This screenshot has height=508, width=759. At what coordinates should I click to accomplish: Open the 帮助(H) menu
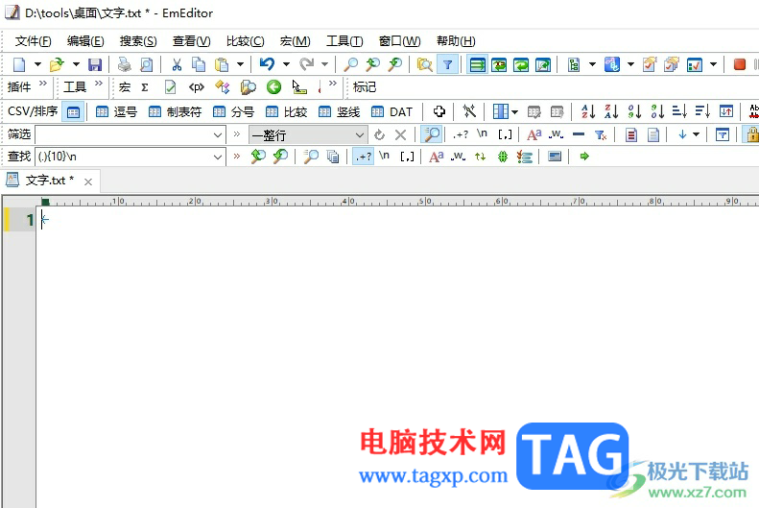point(456,41)
